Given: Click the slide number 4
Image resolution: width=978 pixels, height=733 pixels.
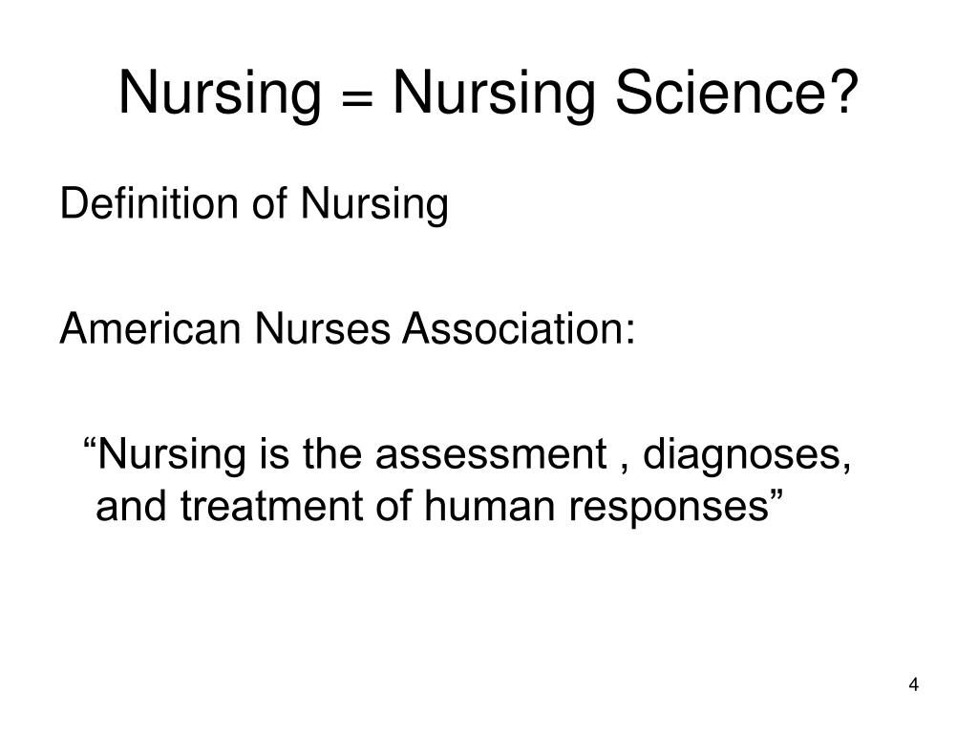Looking at the screenshot, I should click(x=913, y=684).
